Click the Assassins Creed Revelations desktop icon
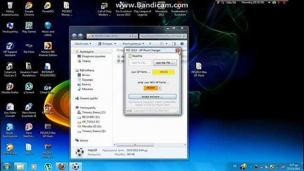This screenshot has width=304, height=171. (29, 70)
